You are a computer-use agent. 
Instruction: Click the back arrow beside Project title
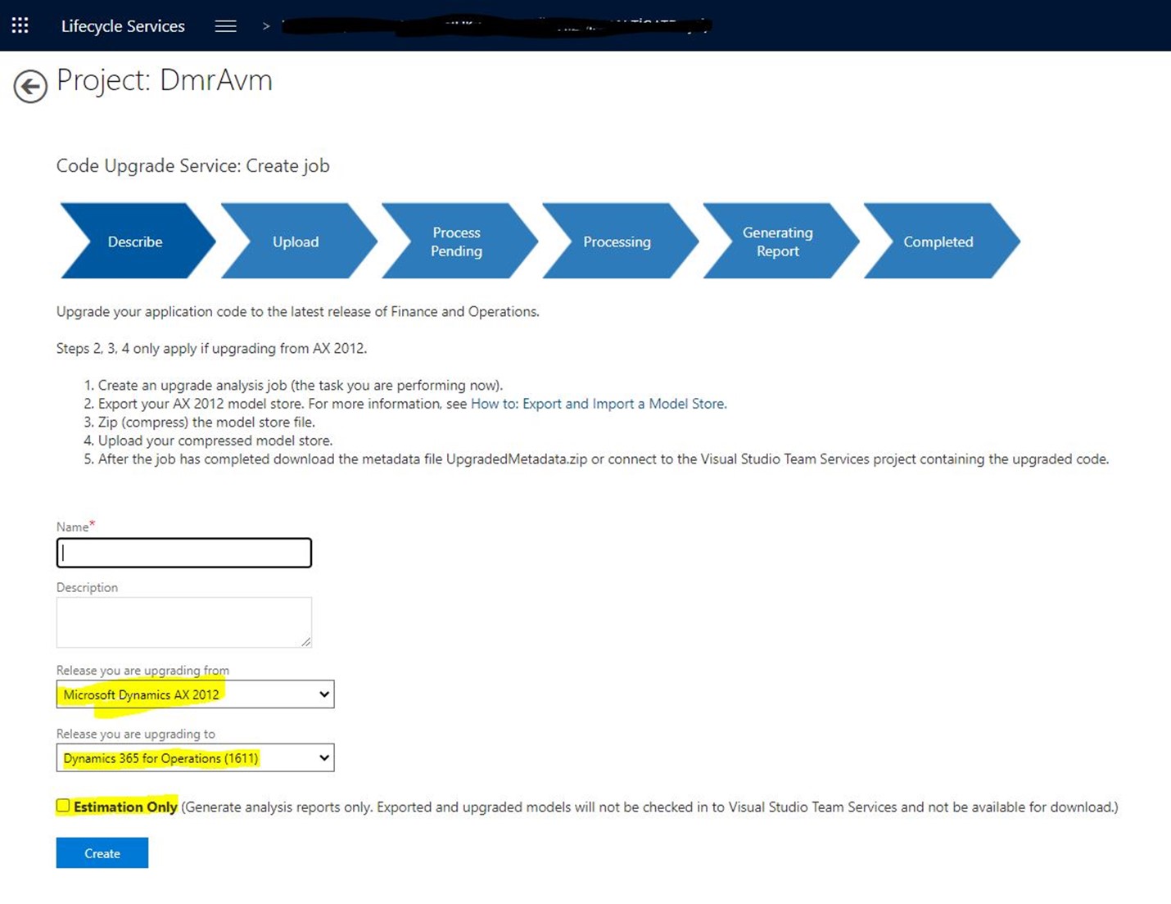[30, 86]
